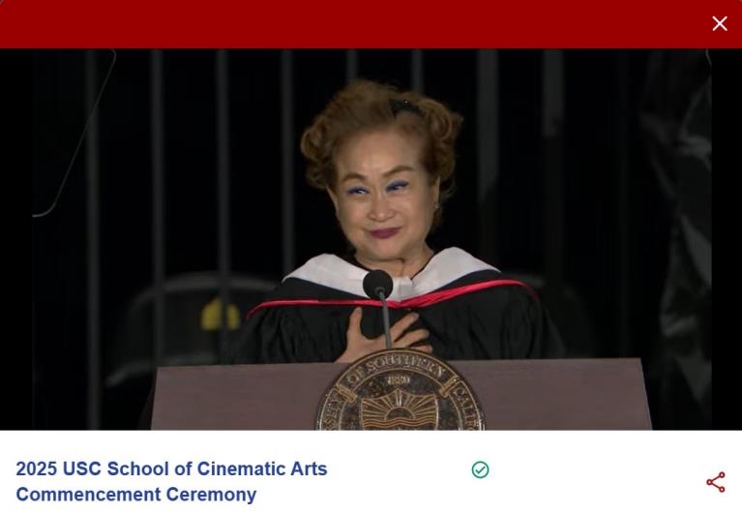The image size is (742, 514).
Task: Play the commencement ceremony video
Action: click(x=371, y=239)
